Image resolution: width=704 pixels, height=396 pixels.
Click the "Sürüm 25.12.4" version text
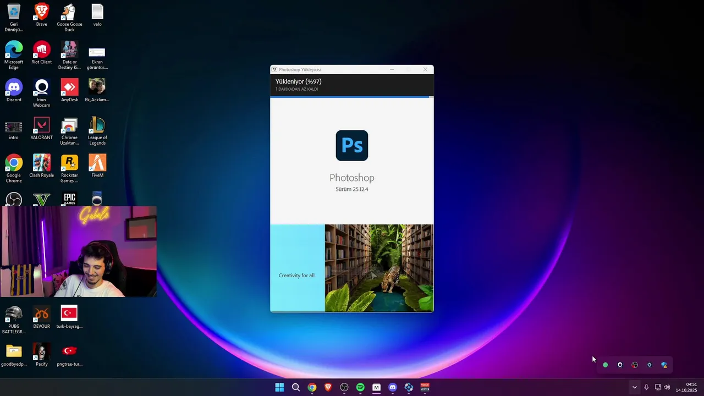click(352, 189)
